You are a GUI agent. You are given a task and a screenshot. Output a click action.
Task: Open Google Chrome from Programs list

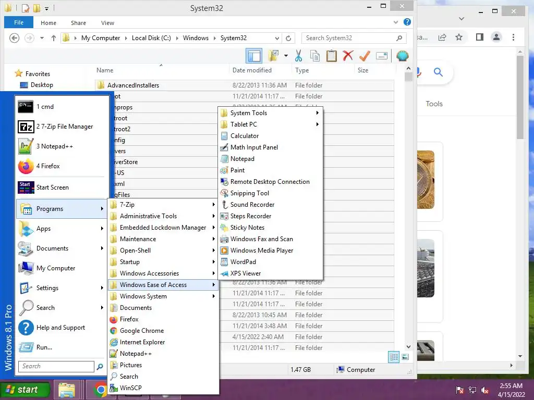163,331
